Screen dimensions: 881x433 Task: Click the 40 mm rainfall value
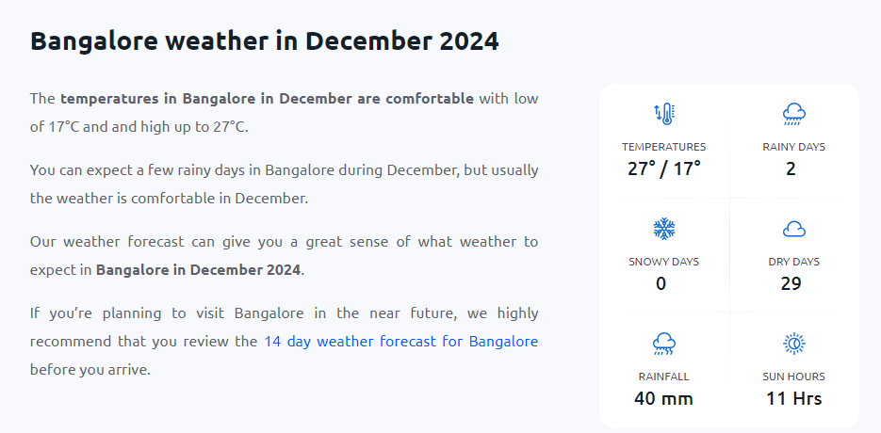[664, 399]
